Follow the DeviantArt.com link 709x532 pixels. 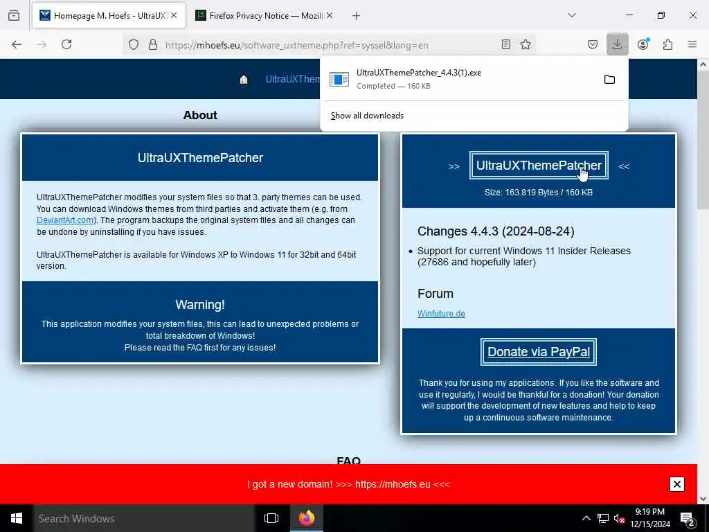(65, 220)
